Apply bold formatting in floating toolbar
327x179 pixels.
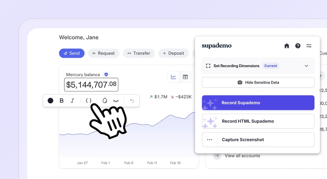[62, 101]
